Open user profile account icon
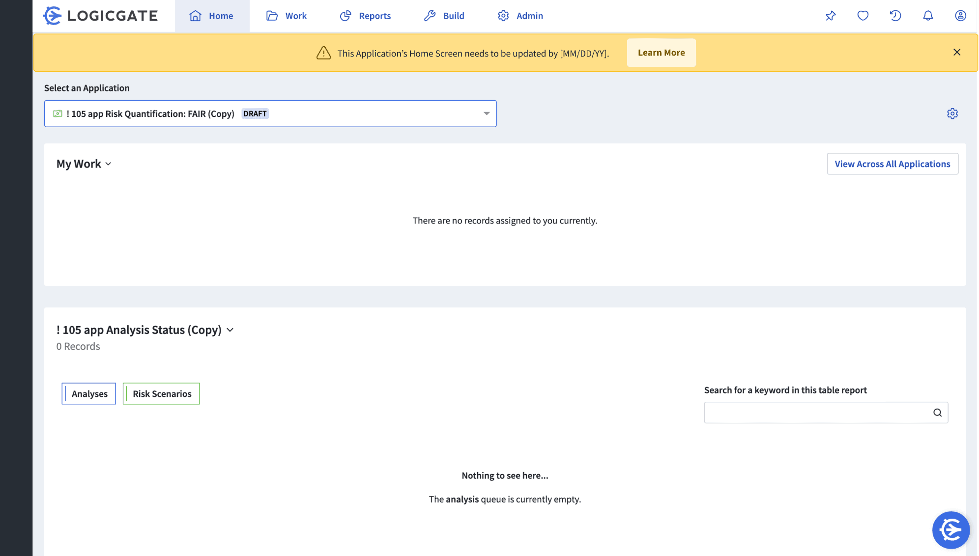979x556 pixels. click(x=960, y=16)
